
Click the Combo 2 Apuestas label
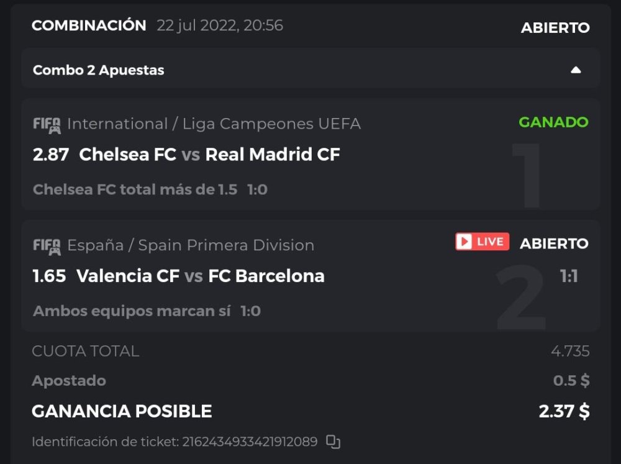pyautogui.click(x=99, y=70)
